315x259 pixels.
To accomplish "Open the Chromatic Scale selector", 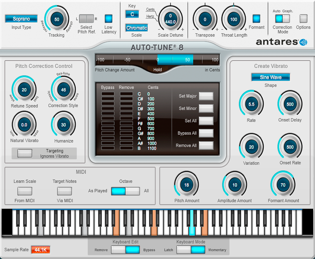I will [x=137, y=28].
